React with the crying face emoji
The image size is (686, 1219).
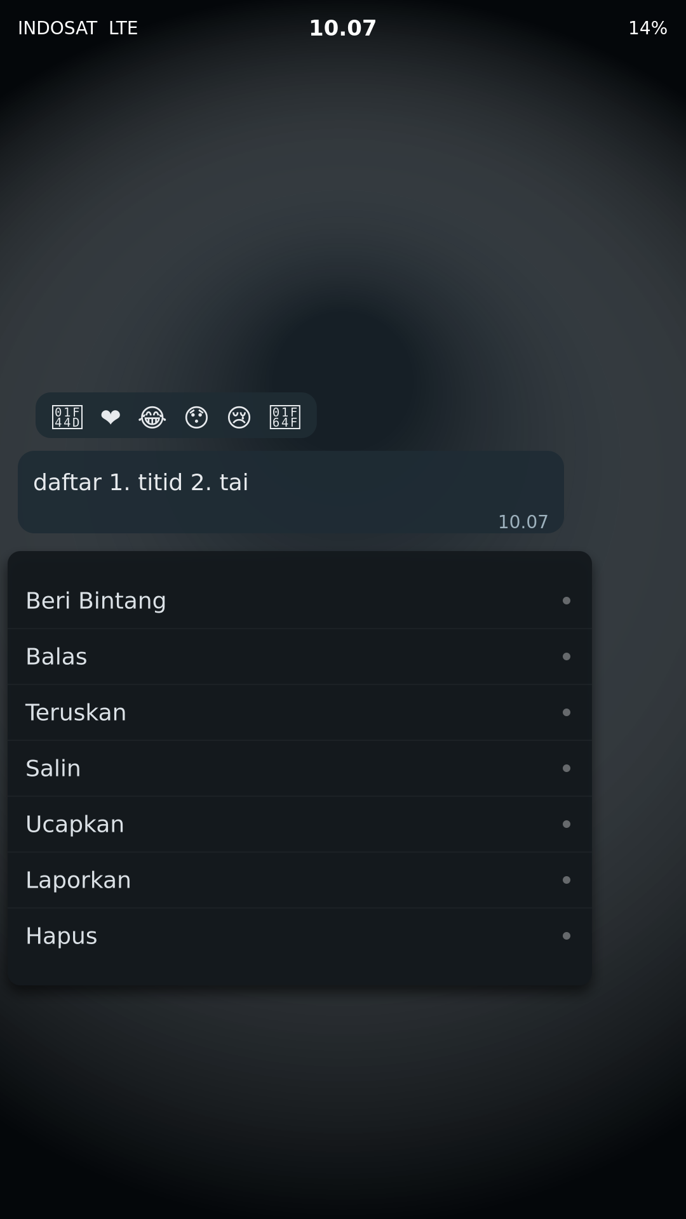239,417
